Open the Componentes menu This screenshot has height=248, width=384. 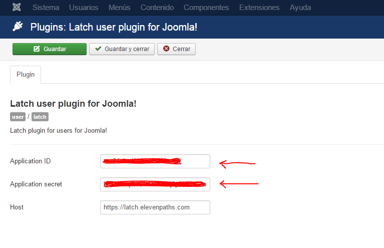tap(206, 8)
